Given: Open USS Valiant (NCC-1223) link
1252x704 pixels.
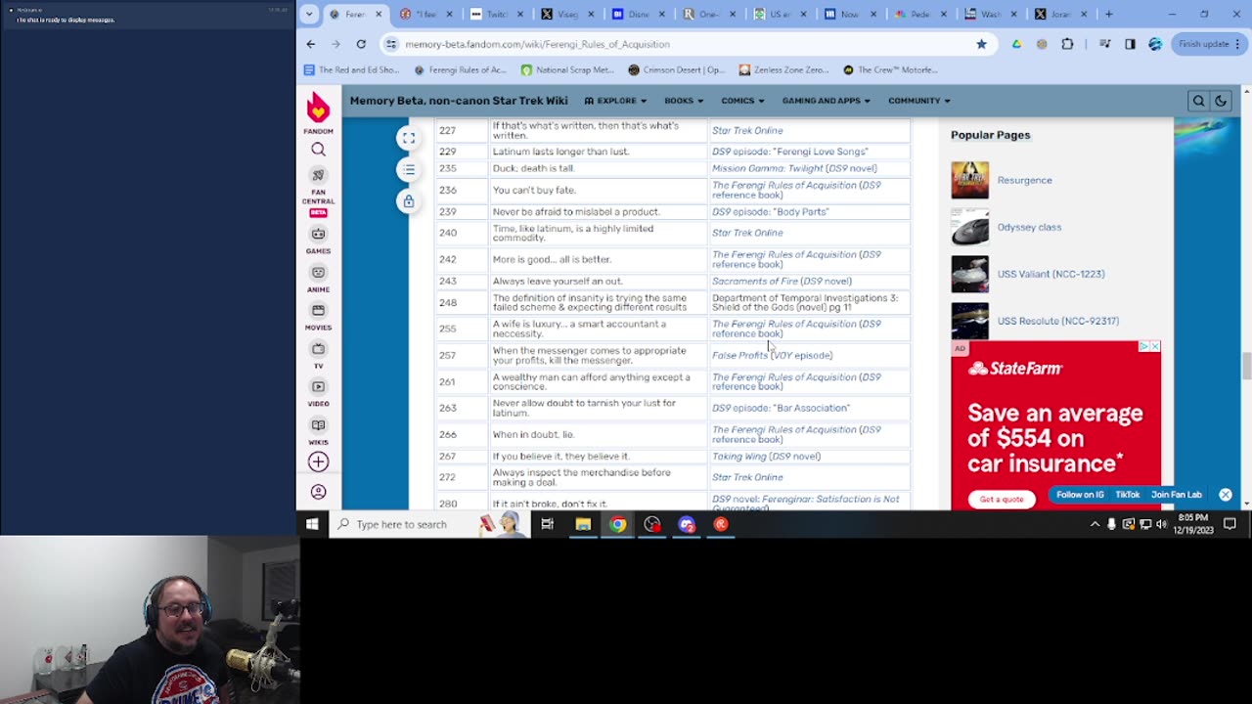Looking at the screenshot, I should [1051, 274].
